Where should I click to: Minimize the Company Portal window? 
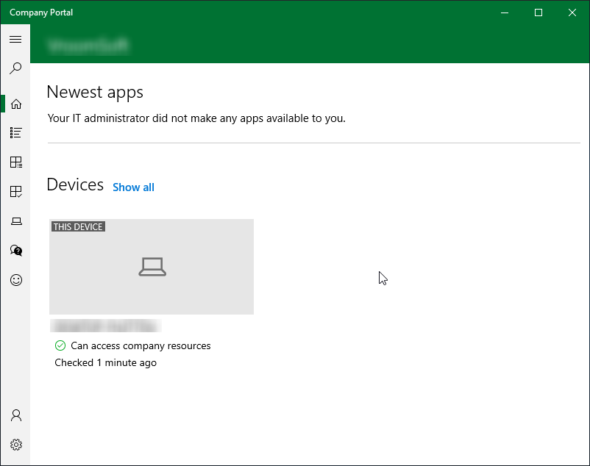pos(505,12)
